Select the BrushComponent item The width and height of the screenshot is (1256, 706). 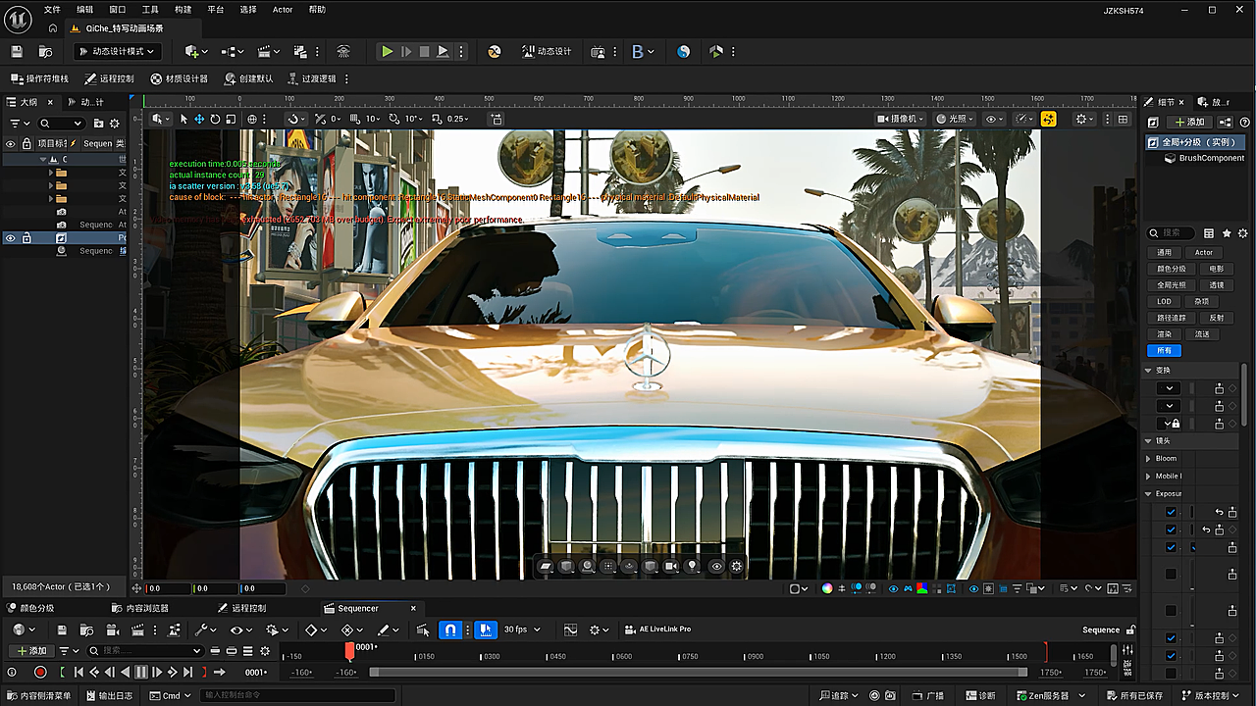tap(1204, 158)
